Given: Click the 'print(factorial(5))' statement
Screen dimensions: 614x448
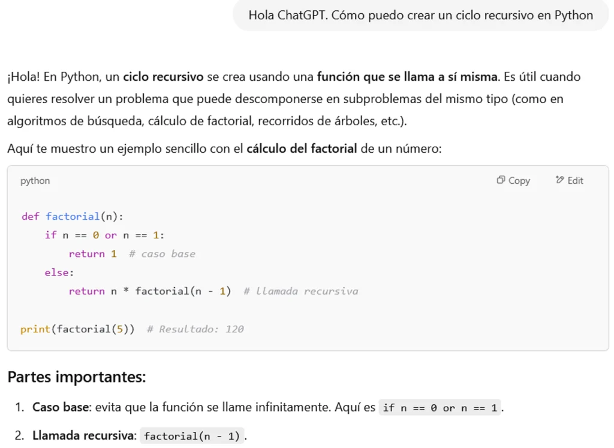Looking at the screenshot, I should coord(77,329).
